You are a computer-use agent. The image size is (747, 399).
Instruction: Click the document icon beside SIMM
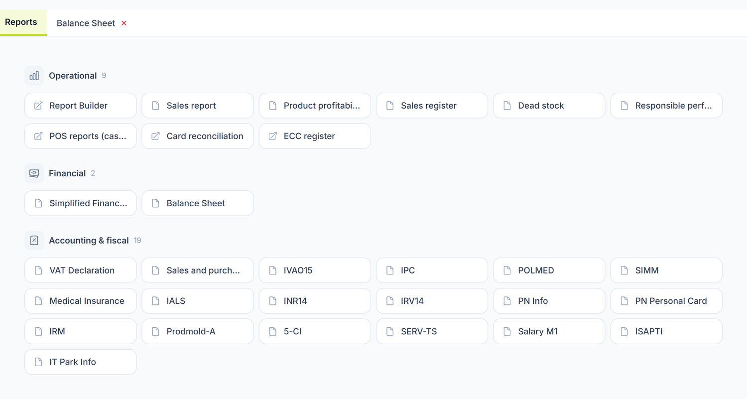coord(624,270)
